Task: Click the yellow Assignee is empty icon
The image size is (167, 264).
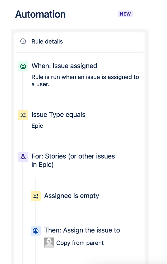Action: click(36, 196)
